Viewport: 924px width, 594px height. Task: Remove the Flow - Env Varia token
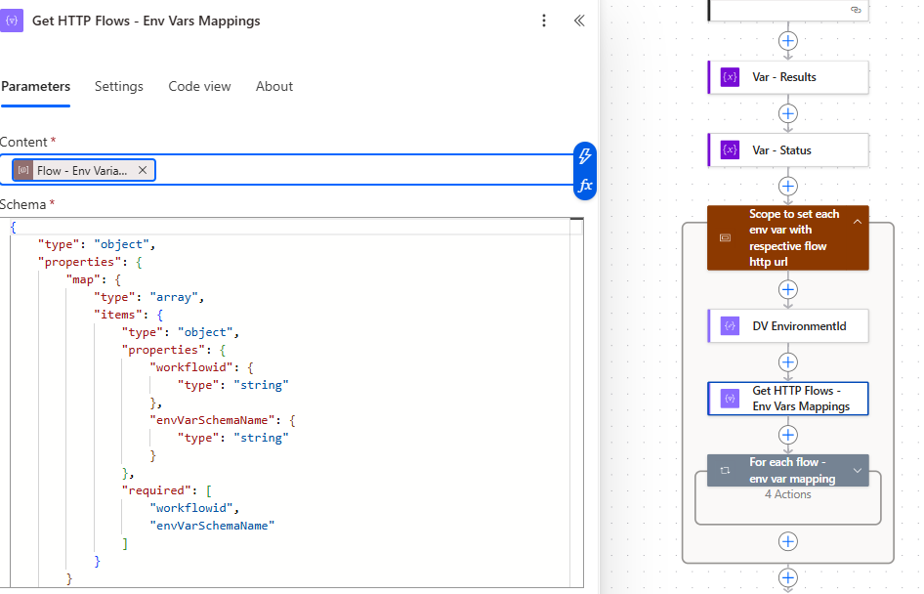tap(142, 169)
